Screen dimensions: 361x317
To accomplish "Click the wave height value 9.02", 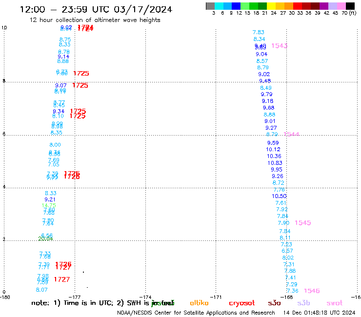I will pos(264,74).
